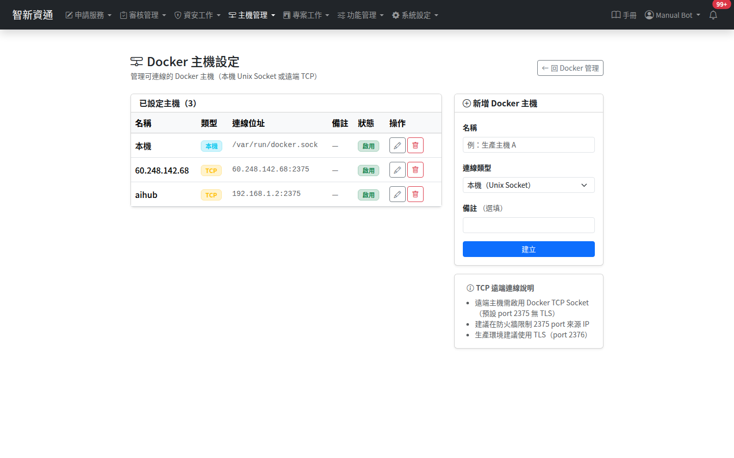Click the 啟用 status badge for aihub
Image resolution: width=734 pixels, height=458 pixels.
pos(369,195)
